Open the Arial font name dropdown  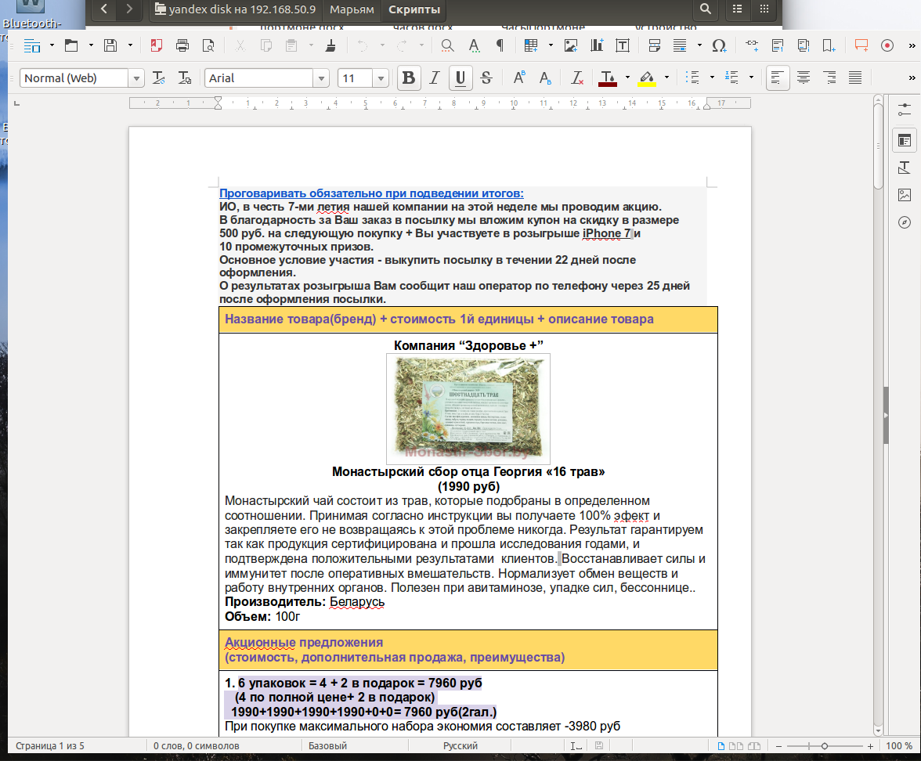[321, 78]
